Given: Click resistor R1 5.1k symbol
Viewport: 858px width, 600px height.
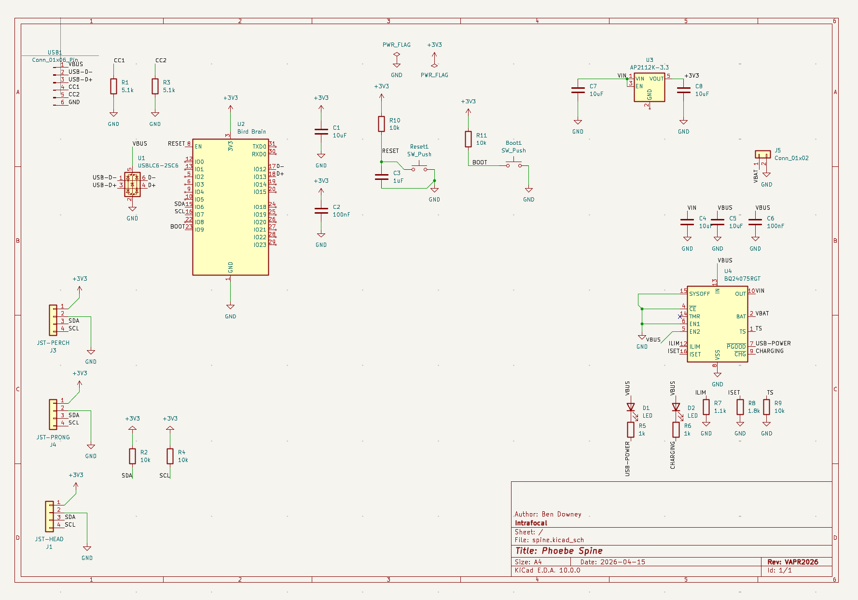Looking at the screenshot, I should point(113,86).
